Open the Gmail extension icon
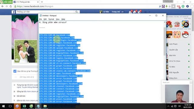The width and height of the screenshot is (194, 109). coord(179,6)
